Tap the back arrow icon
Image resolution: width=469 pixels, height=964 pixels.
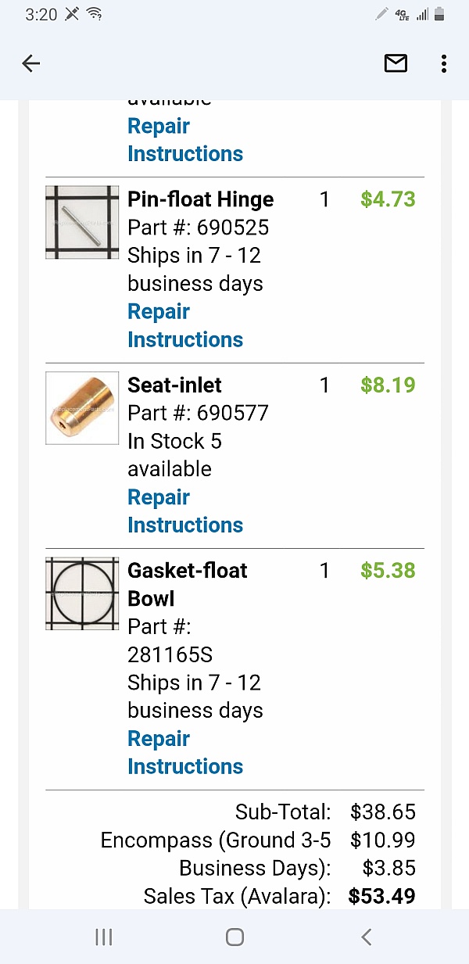click(31, 64)
